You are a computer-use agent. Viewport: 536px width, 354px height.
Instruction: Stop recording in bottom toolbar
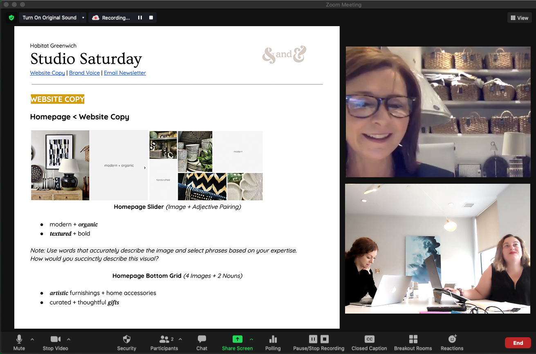pyautogui.click(x=325, y=339)
